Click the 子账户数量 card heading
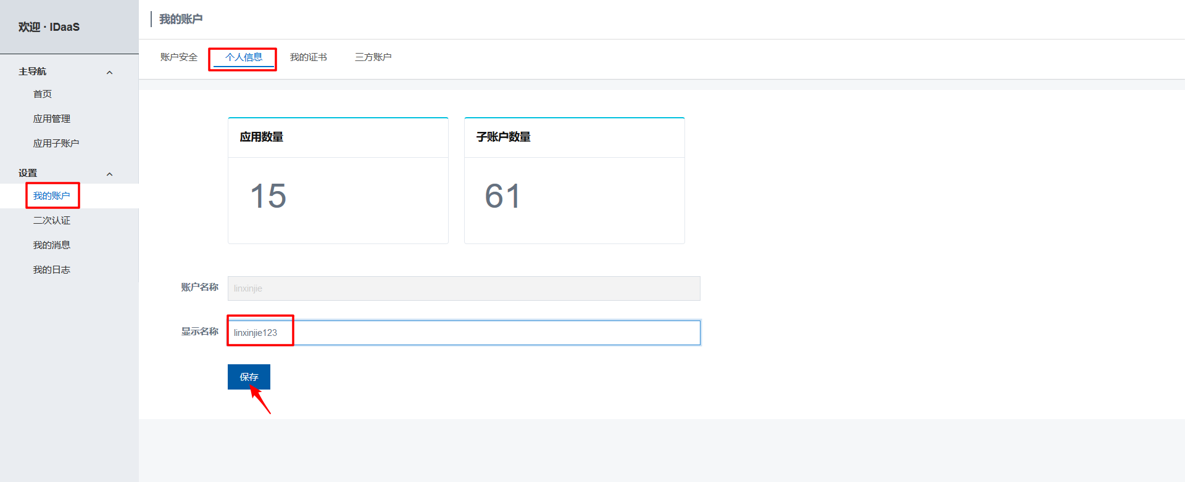The width and height of the screenshot is (1185, 482). (x=504, y=137)
